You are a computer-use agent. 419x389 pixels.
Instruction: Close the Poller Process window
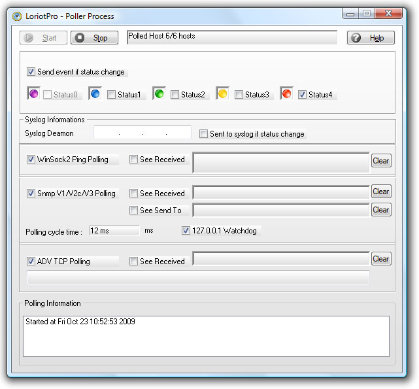click(x=388, y=13)
